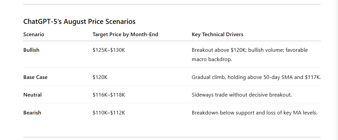Click the Breakout above $120K driver text
This screenshot has height=140, width=338.
pyautogui.click(x=250, y=50)
